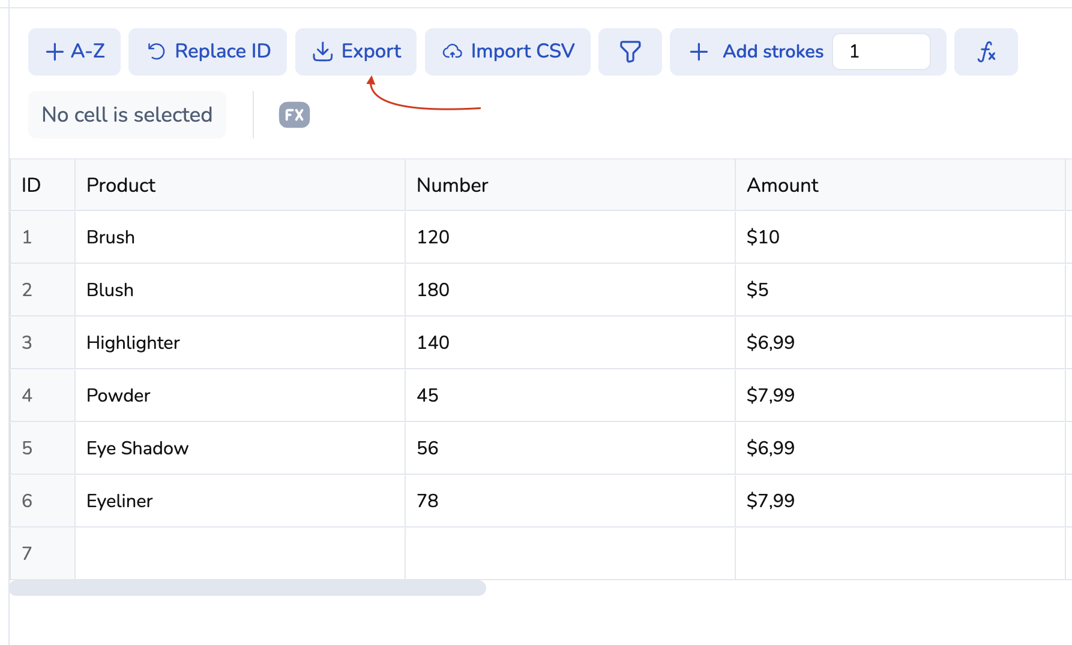Select the empty Product cell in row 7
The height and width of the screenshot is (645, 1072).
(239, 553)
